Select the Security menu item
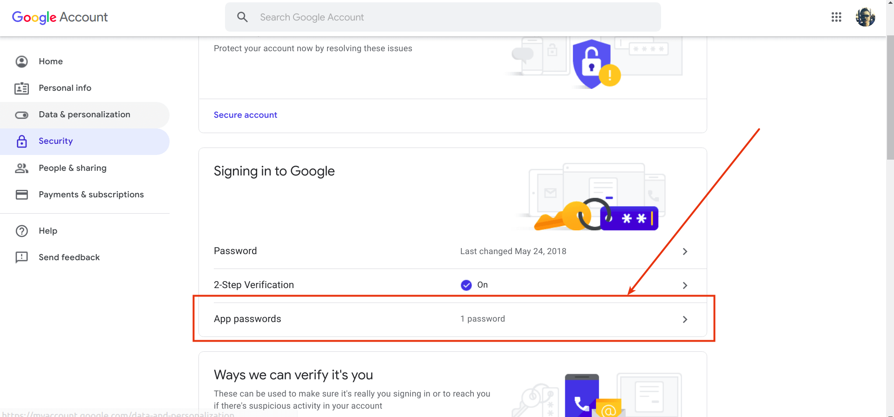Image resolution: width=894 pixels, height=417 pixels. pos(85,141)
